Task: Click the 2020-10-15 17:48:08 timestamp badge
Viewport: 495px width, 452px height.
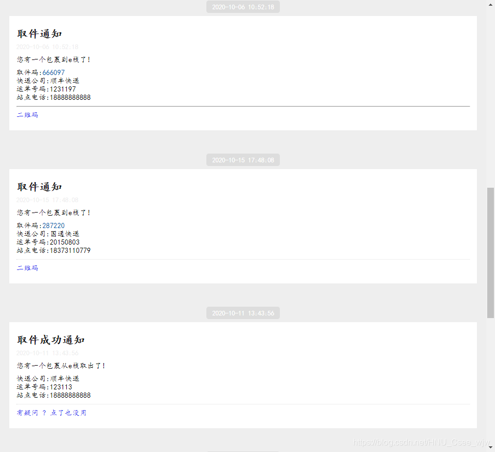Action: [243, 160]
